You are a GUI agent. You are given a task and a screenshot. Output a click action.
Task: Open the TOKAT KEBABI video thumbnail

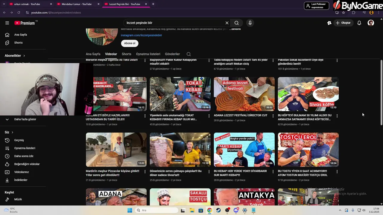180,94
